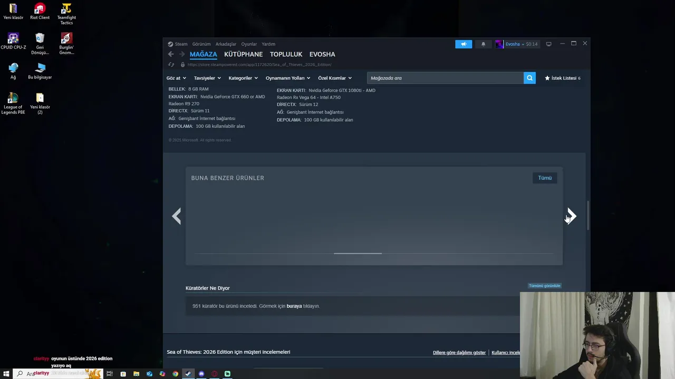The width and height of the screenshot is (675, 379).
Task: Expand the Özel Kısımlar dropdown
Action: (x=334, y=78)
